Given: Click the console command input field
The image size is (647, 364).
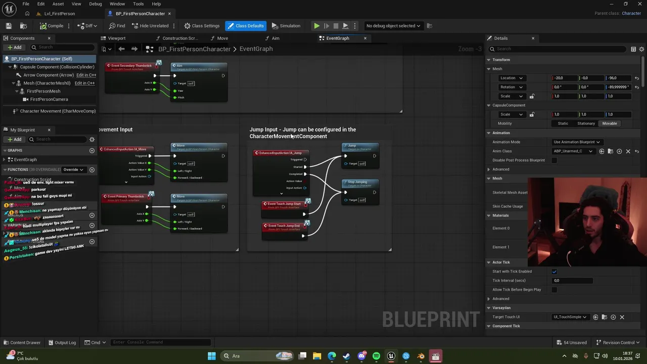Looking at the screenshot, I should [x=160, y=342].
